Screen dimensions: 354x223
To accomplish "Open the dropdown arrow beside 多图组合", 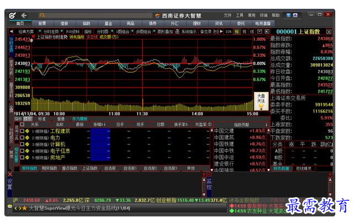I will (x=154, y=31).
